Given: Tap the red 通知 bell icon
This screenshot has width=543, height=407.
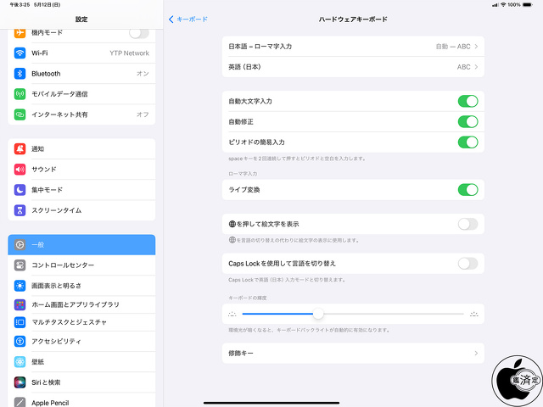Looking at the screenshot, I should coord(20,149).
